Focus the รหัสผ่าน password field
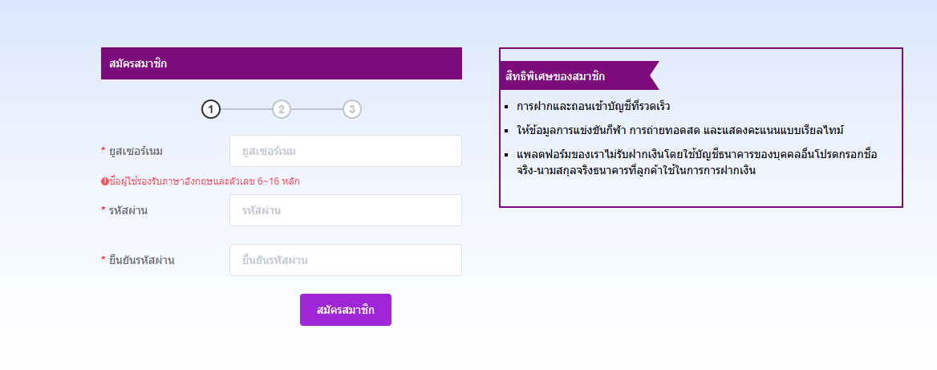Viewport: 937px width, 370px height. coord(346,210)
